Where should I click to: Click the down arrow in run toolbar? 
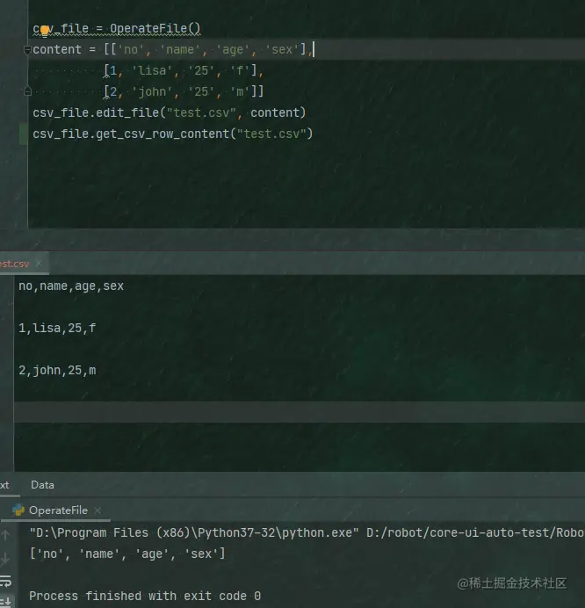point(5,559)
